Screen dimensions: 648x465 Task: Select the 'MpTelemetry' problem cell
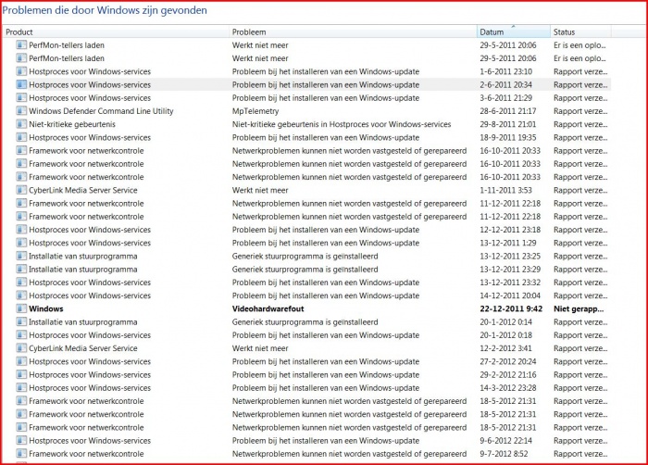(x=255, y=111)
